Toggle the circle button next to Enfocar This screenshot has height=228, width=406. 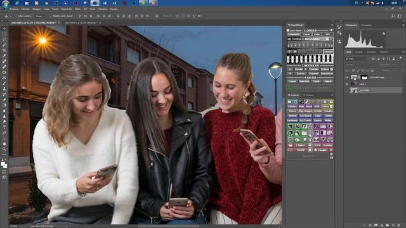point(332,69)
